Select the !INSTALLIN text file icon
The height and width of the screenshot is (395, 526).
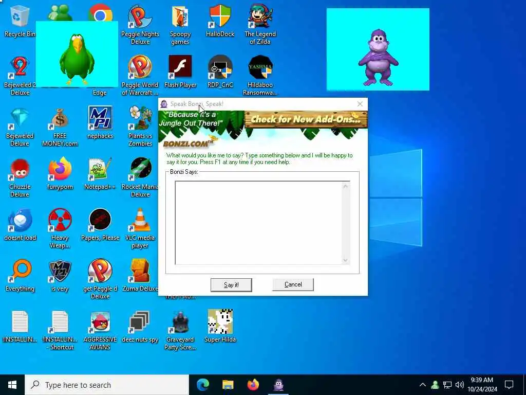click(20, 322)
